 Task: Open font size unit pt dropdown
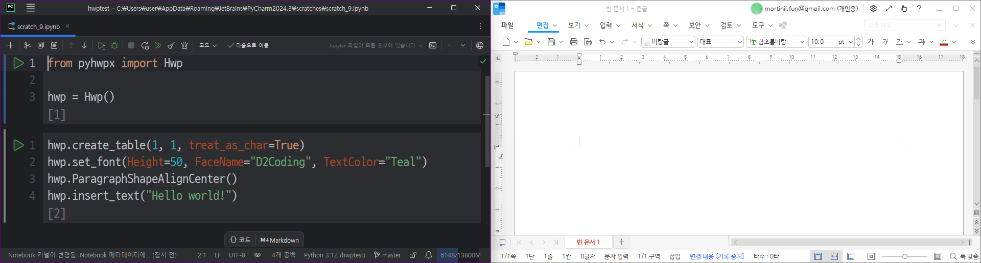(851, 42)
